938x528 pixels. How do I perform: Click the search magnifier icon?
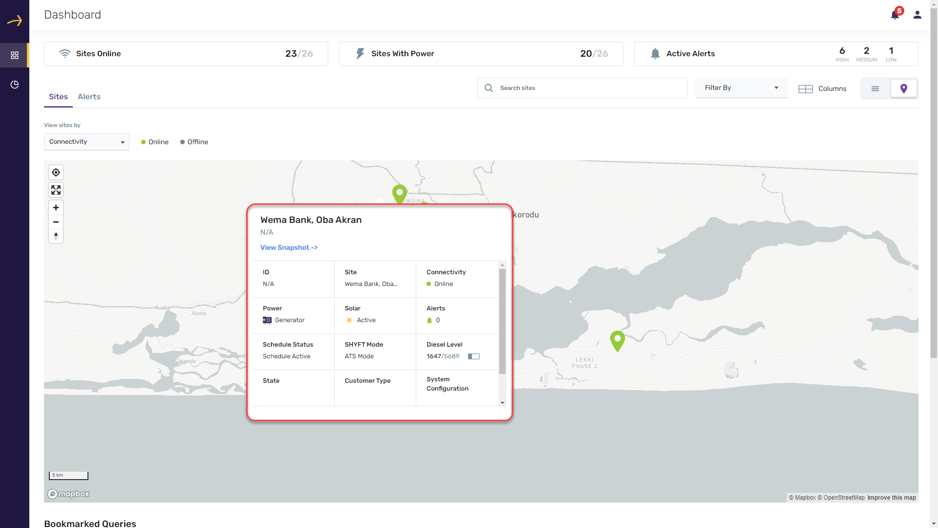click(489, 88)
